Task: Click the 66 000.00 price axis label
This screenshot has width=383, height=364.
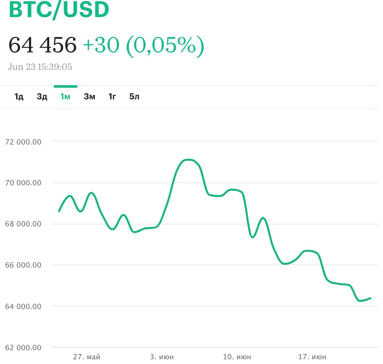Action: click(24, 265)
